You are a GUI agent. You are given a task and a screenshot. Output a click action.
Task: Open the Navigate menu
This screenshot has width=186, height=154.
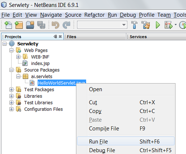pos(51,15)
